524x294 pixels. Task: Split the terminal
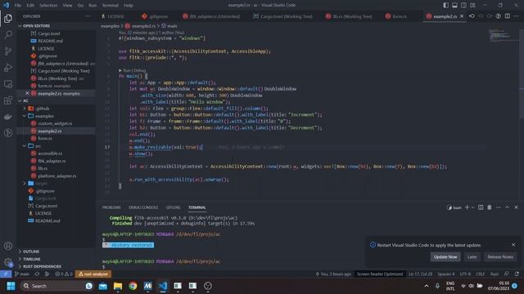tap(481, 207)
